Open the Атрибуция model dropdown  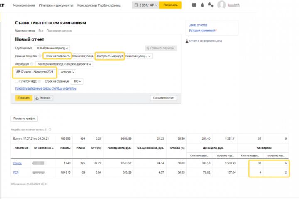click(64, 64)
